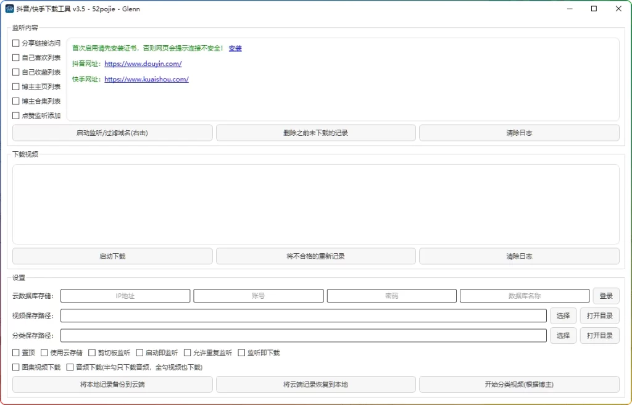Click the 登录 database login button
Screen dimensions: 632x405
605,296
